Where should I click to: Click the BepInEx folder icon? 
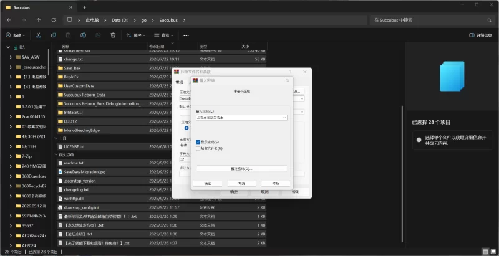(x=61, y=77)
